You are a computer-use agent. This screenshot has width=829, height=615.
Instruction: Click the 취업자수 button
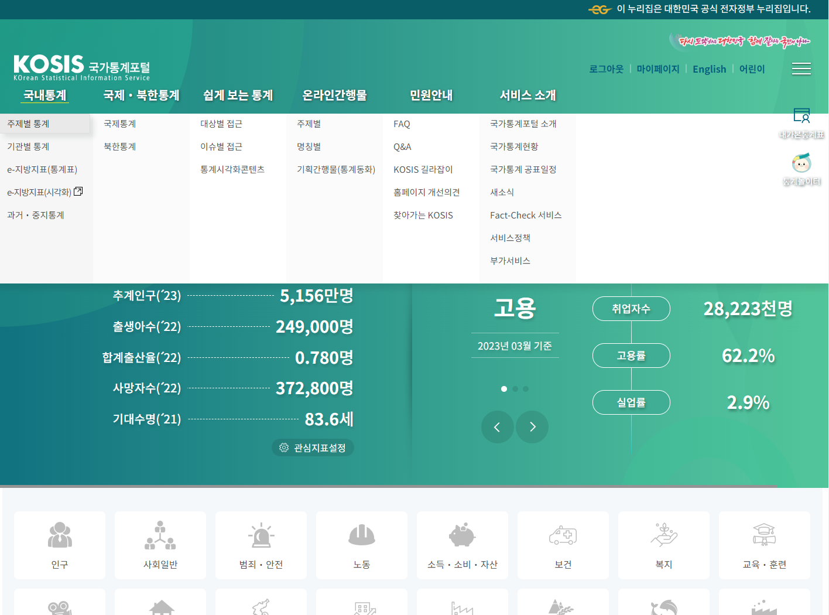pyautogui.click(x=631, y=309)
